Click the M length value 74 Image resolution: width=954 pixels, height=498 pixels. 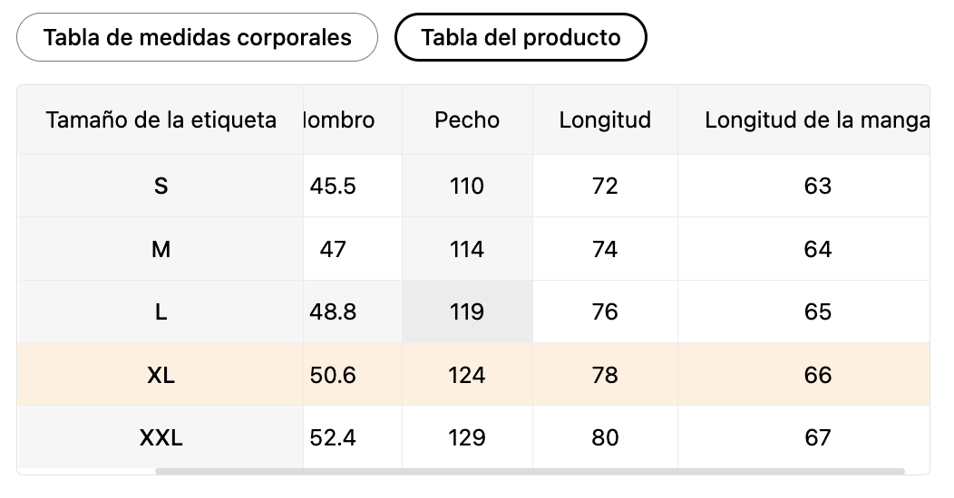[x=605, y=249]
